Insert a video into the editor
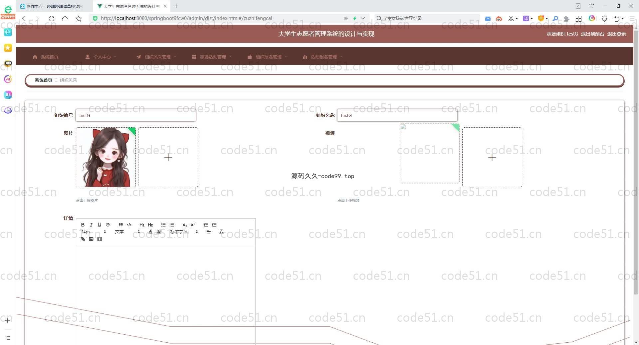 (x=100, y=239)
